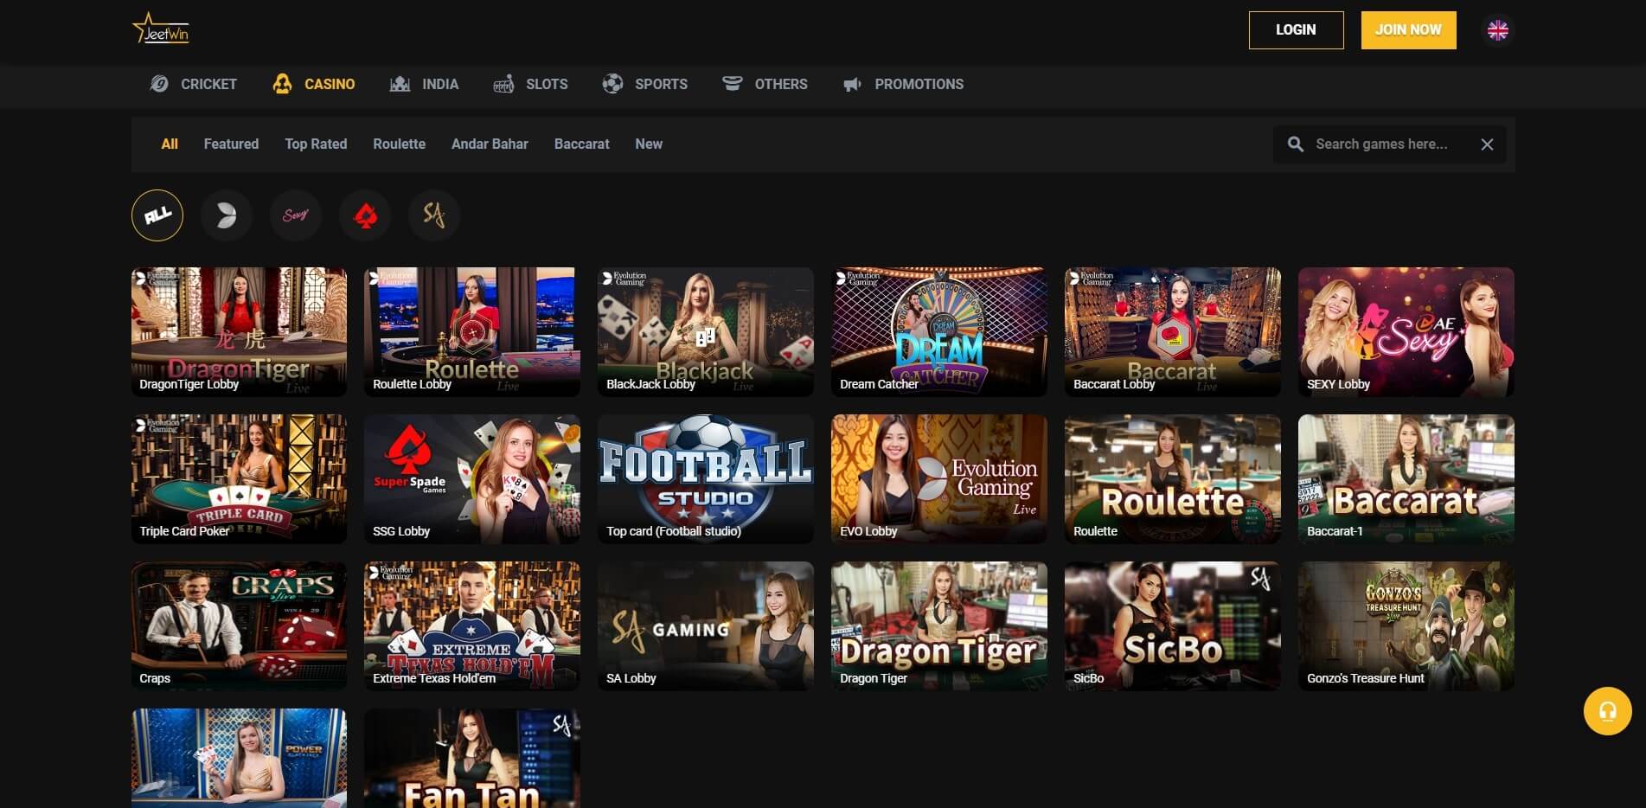Select the ALL providers circle icon
Viewport: 1646px width, 808px height.
(157, 215)
